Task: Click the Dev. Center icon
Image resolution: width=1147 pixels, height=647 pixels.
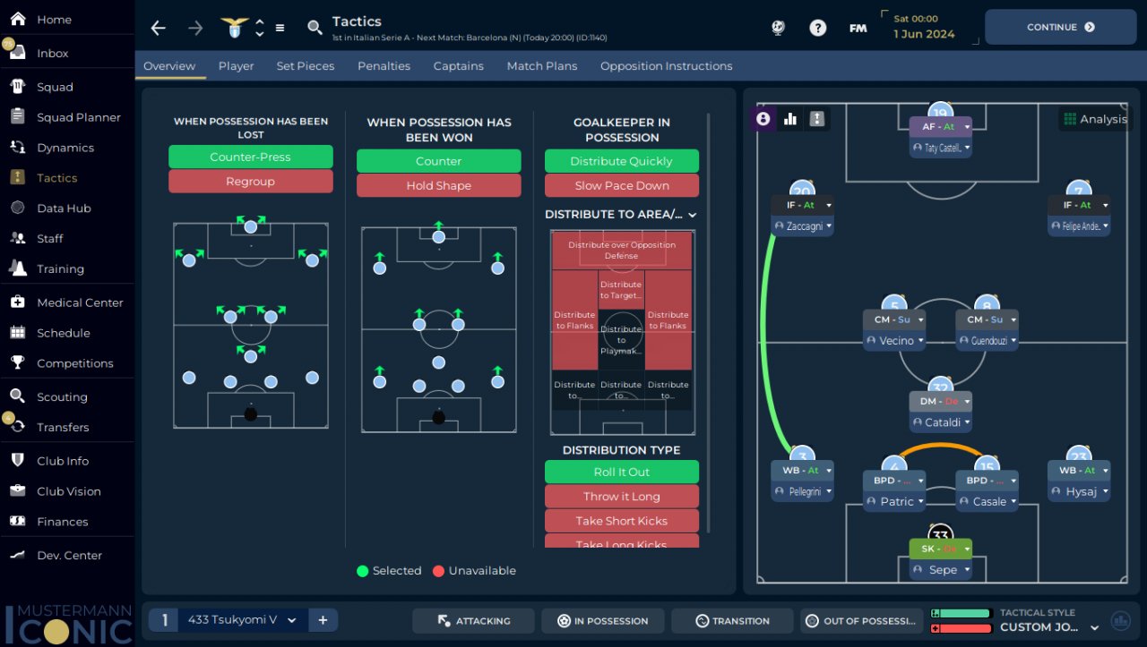Action: [17, 555]
